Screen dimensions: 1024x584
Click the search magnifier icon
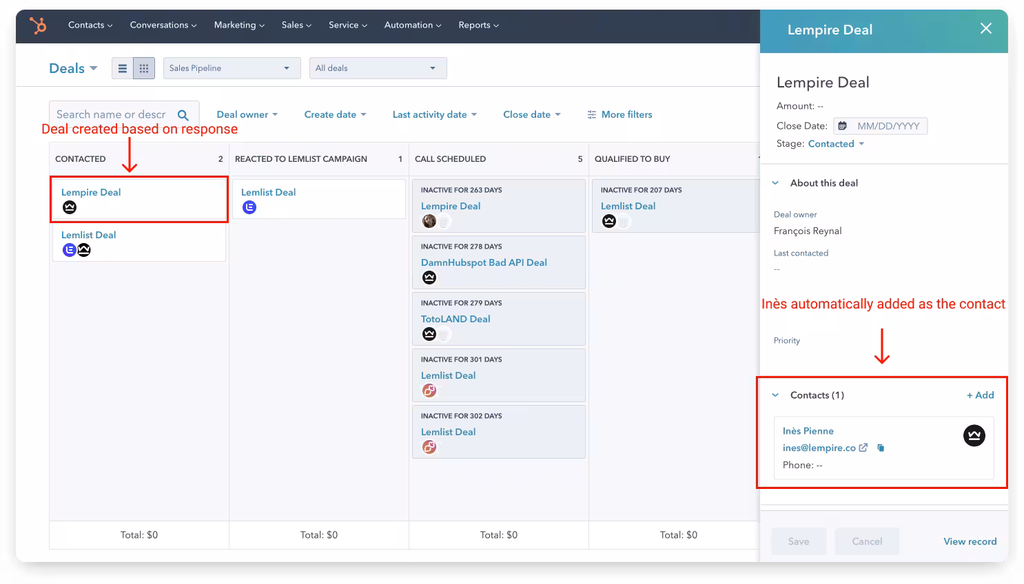point(183,115)
